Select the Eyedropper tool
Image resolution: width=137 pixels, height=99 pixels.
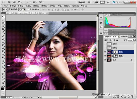coord(3,32)
